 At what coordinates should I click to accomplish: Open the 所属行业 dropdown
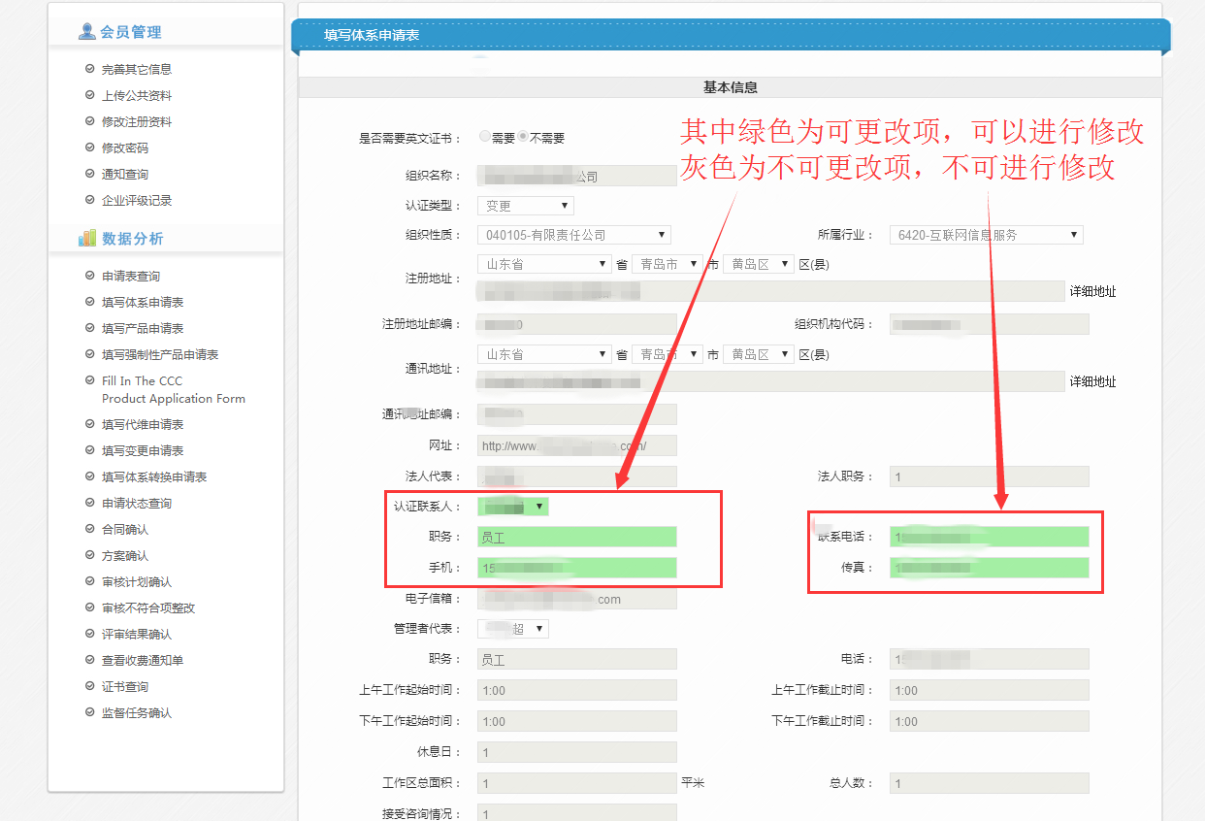point(986,235)
